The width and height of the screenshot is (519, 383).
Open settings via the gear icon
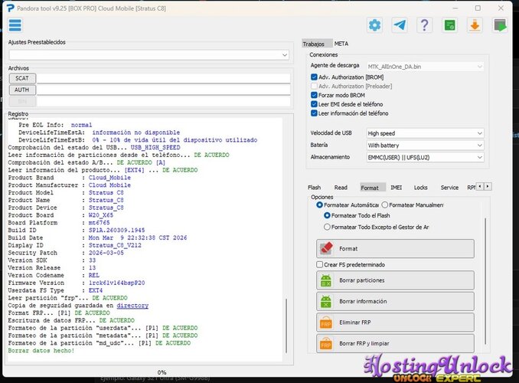tap(374, 25)
